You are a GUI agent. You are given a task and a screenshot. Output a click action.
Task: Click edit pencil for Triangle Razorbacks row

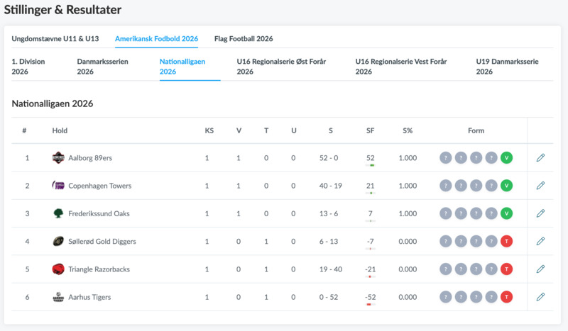pyautogui.click(x=540, y=269)
